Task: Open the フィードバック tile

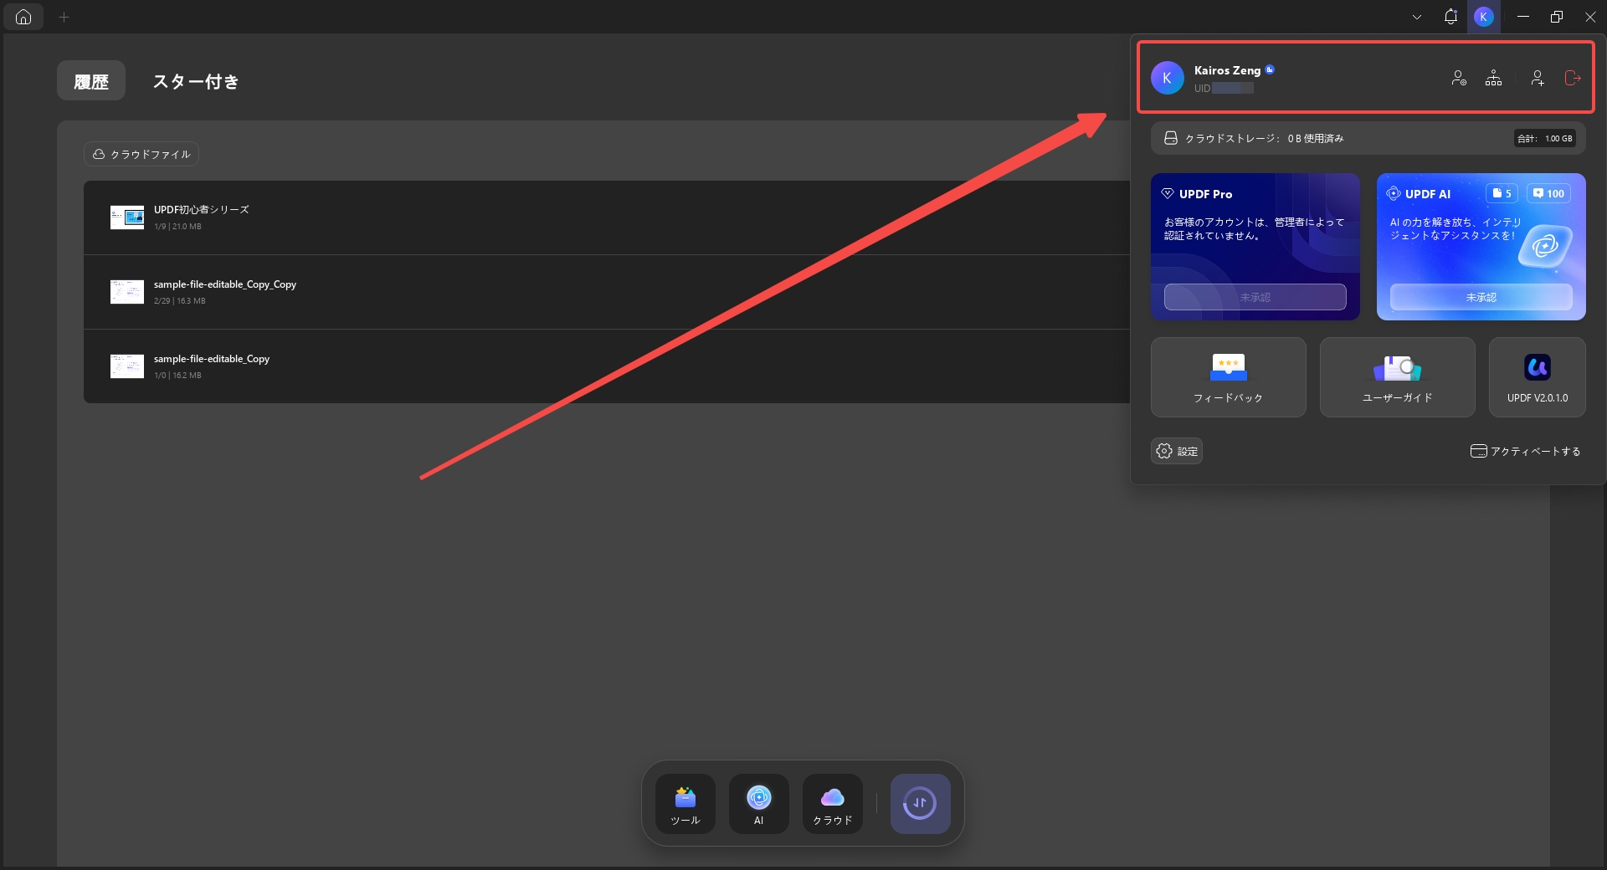Action: [1229, 377]
